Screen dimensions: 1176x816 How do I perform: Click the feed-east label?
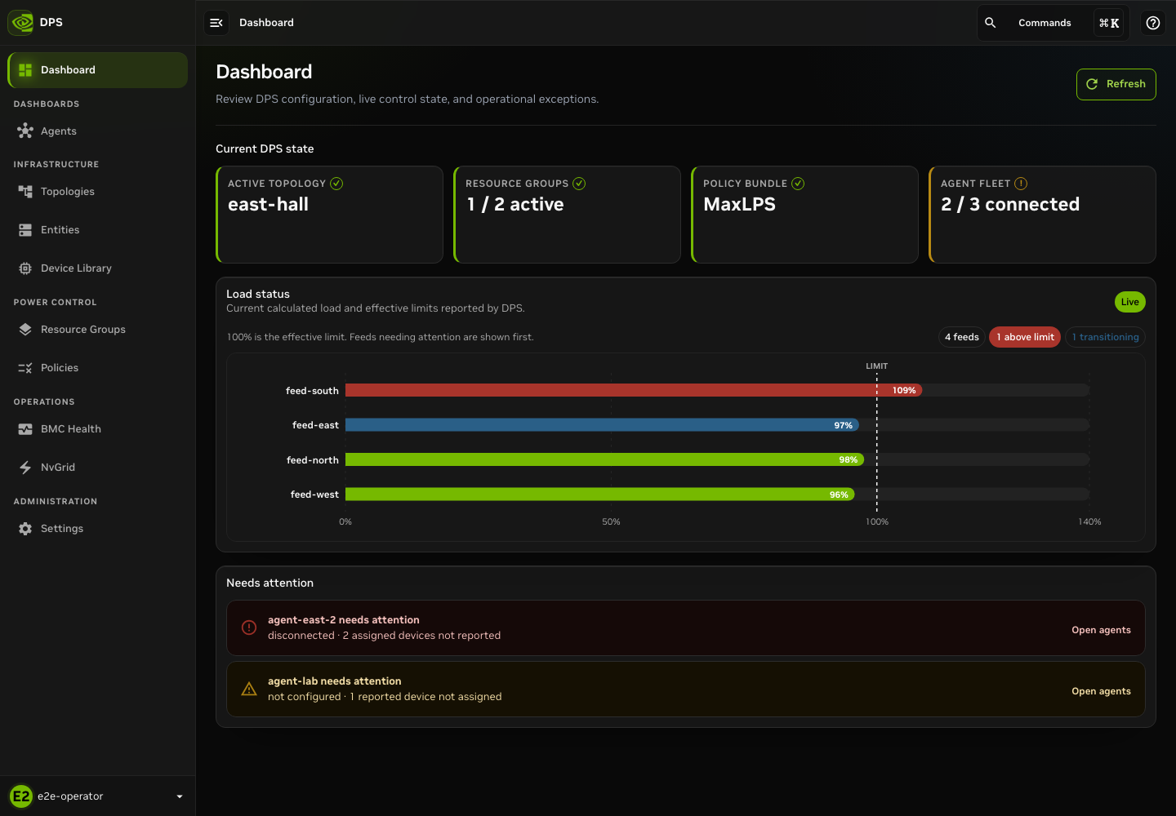(315, 425)
